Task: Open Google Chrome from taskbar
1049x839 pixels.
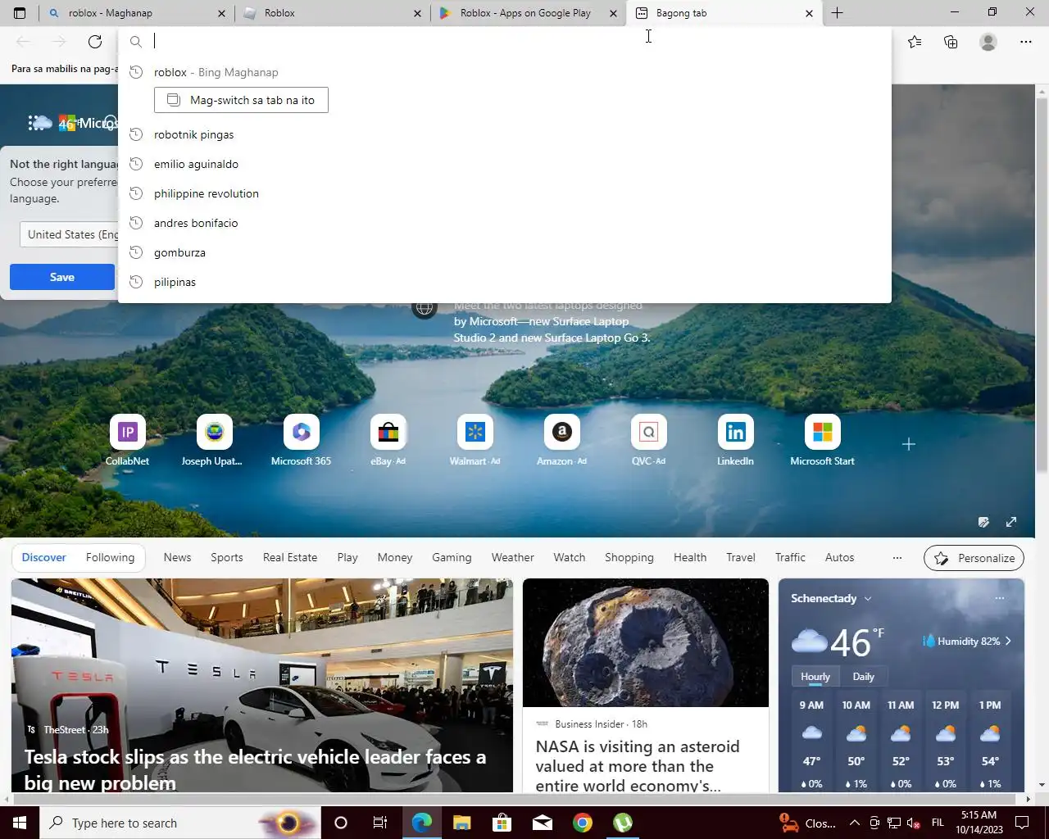Action: coord(583,823)
